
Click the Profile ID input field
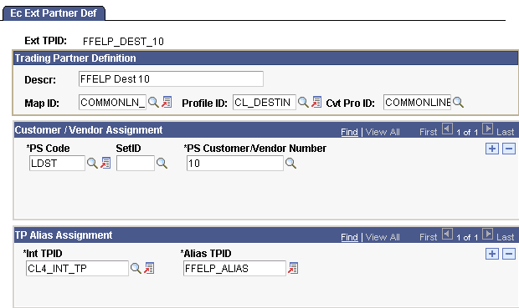(x=265, y=103)
